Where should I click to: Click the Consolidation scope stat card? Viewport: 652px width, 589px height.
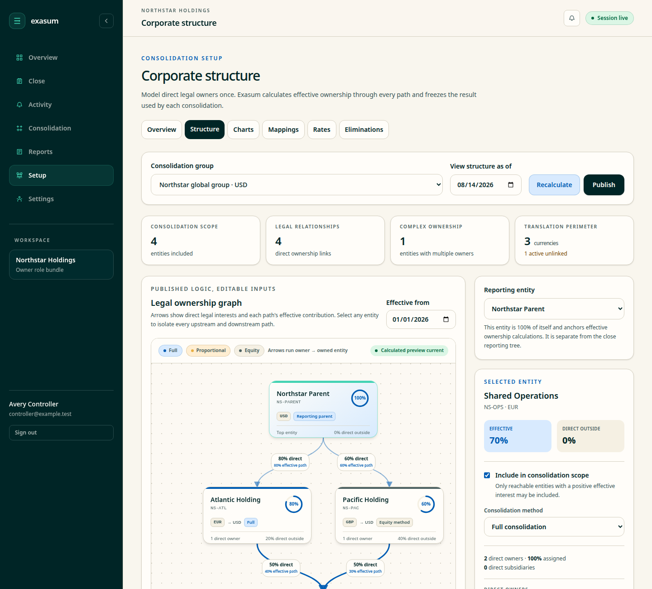pyautogui.click(x=201, y=240)
